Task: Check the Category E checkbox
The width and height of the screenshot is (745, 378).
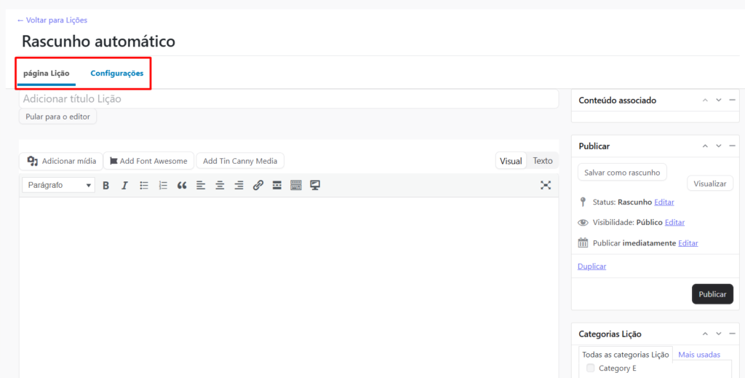Action: [x=591, y=368]
